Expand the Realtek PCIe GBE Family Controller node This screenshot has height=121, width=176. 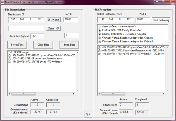(99, 30)
